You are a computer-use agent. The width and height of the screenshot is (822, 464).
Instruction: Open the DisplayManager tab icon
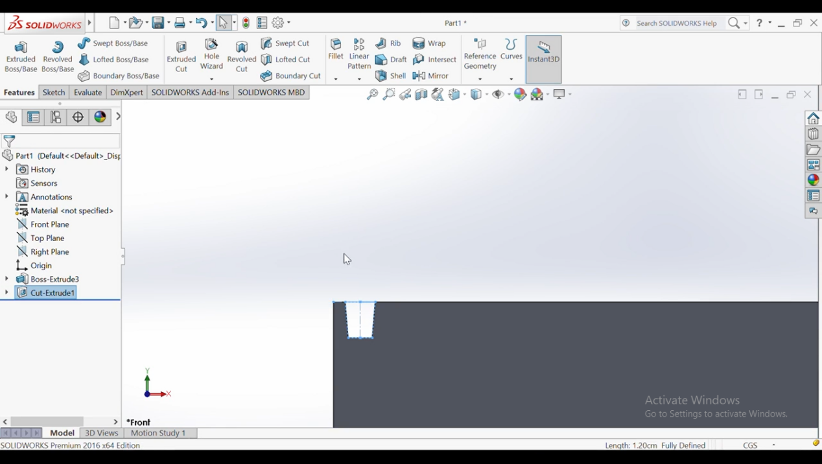pos(100,117)
